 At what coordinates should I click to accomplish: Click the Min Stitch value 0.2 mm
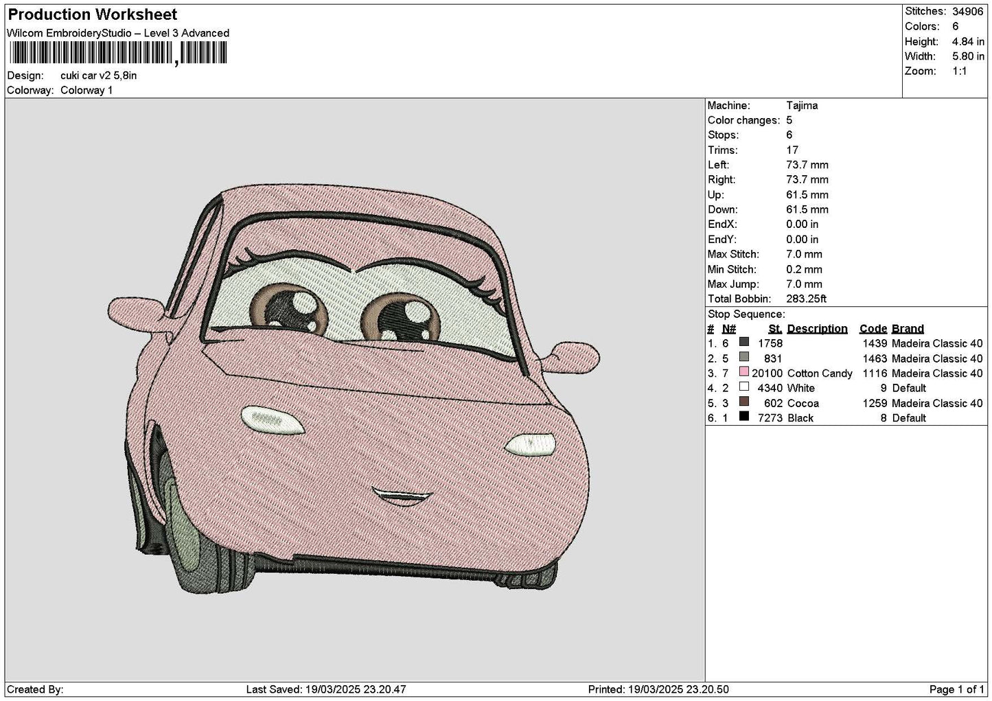804,269
